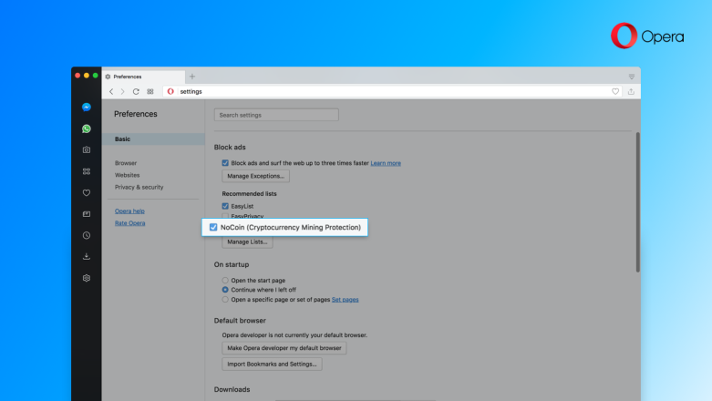Go back with the back arrow
Viewport: 712px width, 401px height.
tap(111, 91)
